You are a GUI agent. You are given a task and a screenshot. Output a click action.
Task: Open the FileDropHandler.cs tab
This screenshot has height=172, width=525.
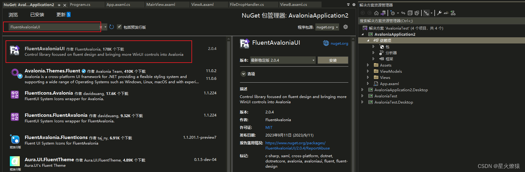[253, 5]
